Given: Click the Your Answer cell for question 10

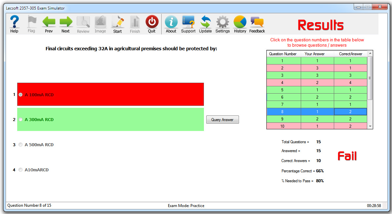Looking at the screenshot, I should (x=318, y=126).
